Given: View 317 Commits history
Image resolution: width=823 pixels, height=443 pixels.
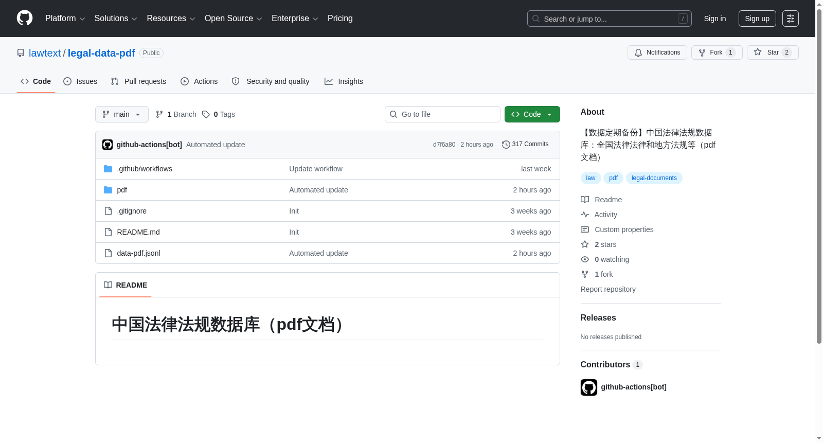Looking at the screenshot, I should click(x=525, y=145).
